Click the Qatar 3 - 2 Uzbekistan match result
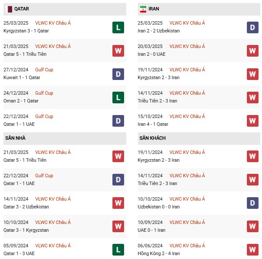This screenshot has width=262, height=259. click(26, 207)
